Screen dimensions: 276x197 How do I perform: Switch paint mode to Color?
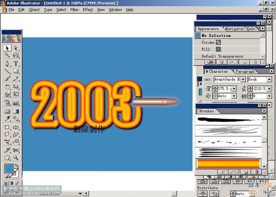(6, 183)
